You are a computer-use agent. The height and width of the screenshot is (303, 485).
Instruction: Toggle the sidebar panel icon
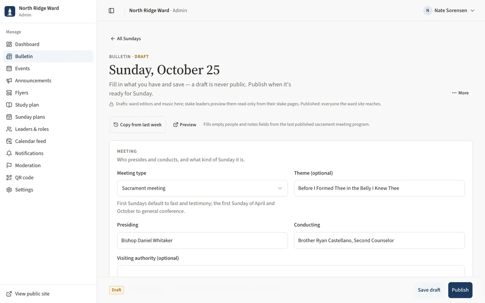pos(112,11)
